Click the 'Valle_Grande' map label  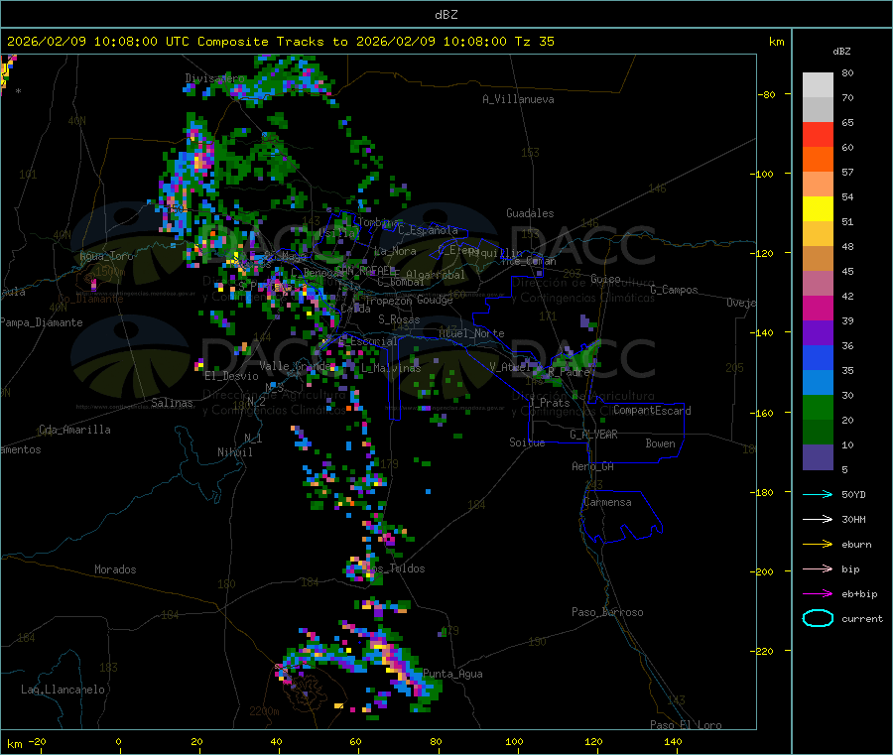(x=295, y=365)
